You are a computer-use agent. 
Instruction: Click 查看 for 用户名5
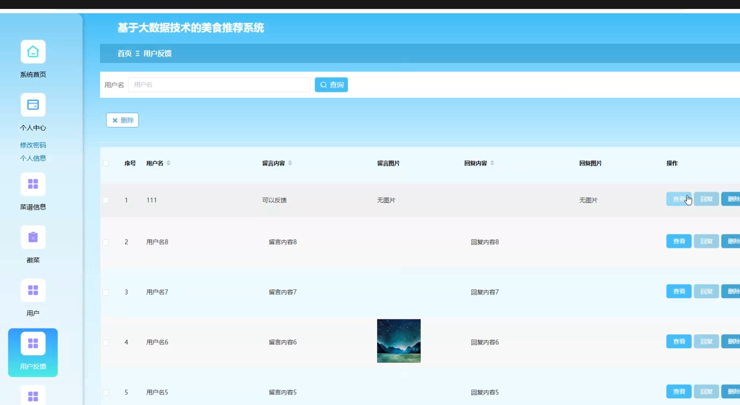(679, 392)
